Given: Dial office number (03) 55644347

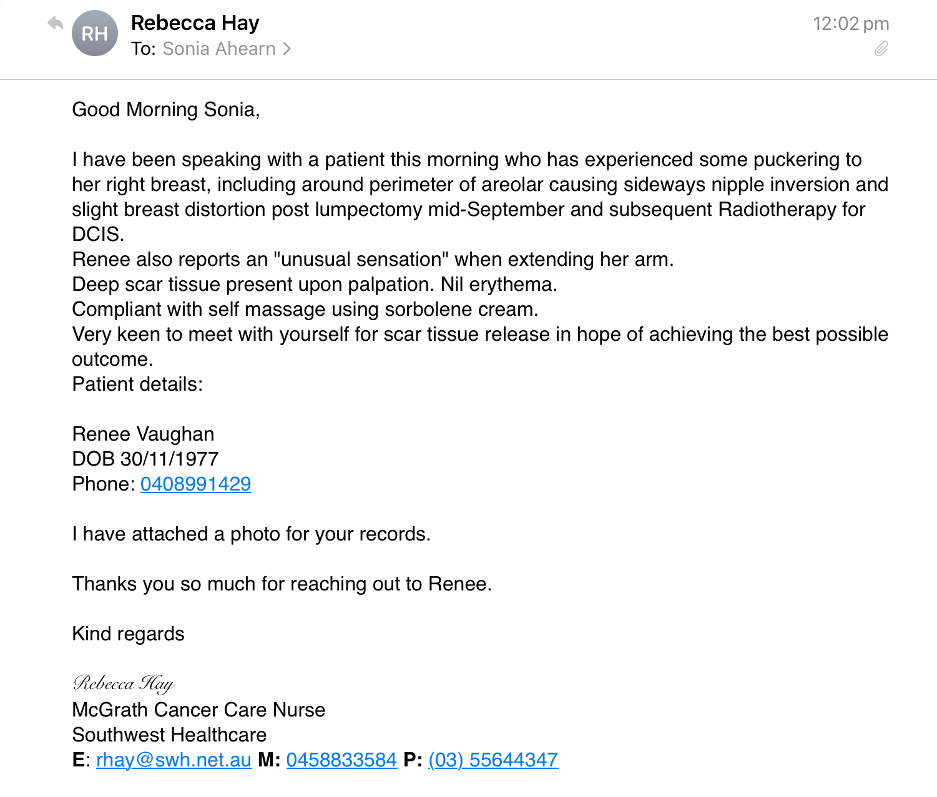Looking at the screenshot, I should 493,760.
